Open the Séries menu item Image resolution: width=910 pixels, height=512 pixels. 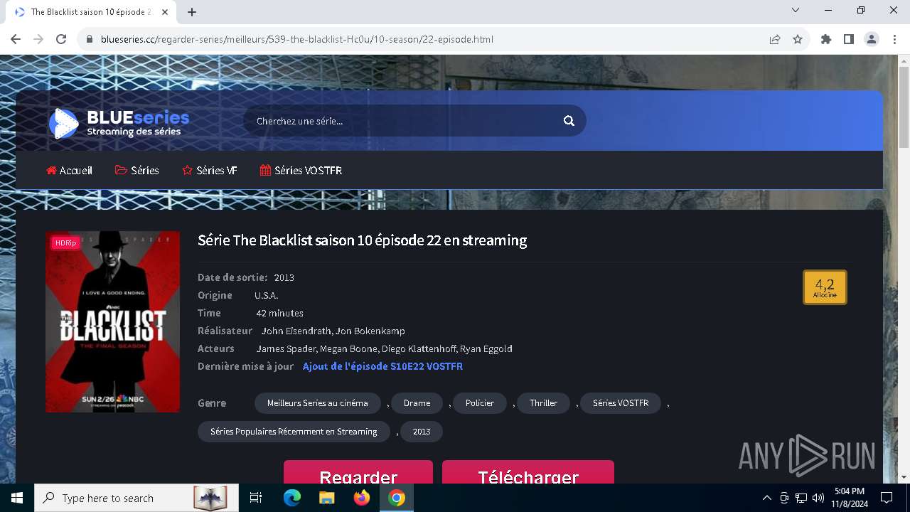[136, 171]
